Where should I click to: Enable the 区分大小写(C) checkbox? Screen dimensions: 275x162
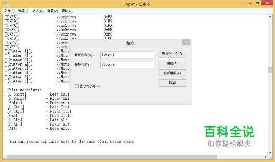(77, 86)
